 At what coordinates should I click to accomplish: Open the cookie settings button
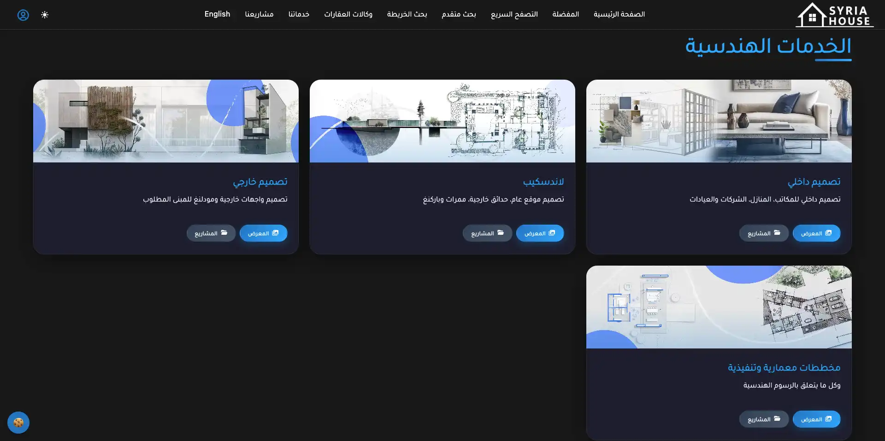coord(18,422)
